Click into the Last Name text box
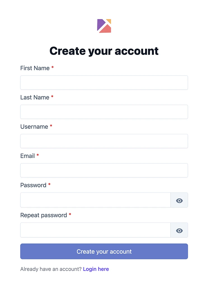The height and width of the screenshot is (287, 209). click(x=104, y=112)
